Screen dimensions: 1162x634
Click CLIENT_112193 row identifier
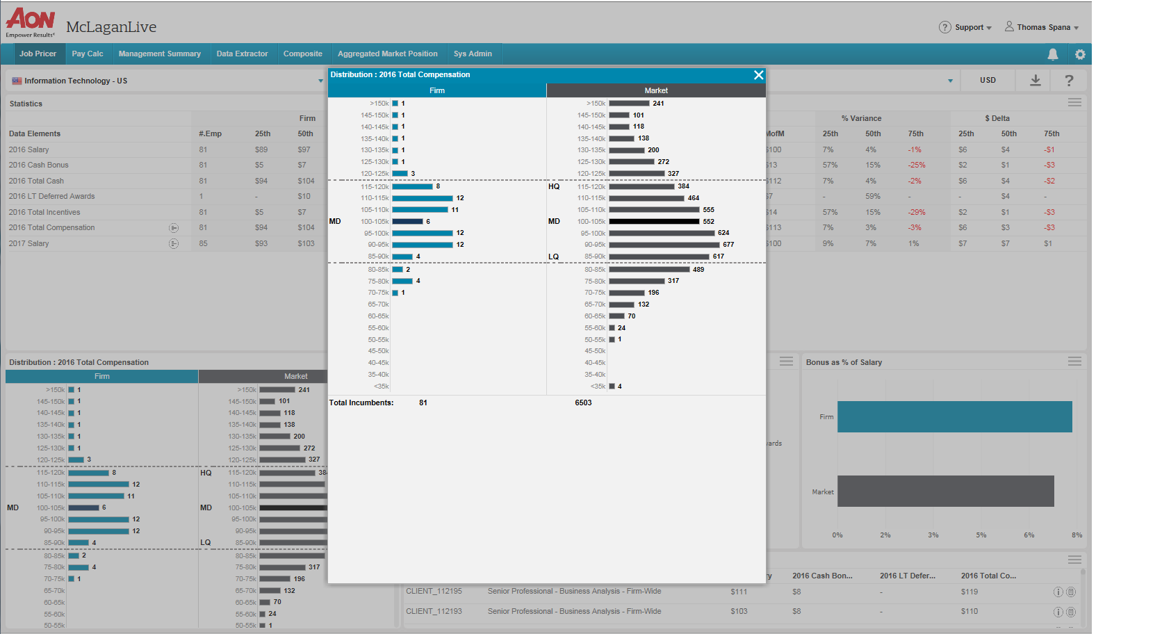pyautogui.click(x=434, y=611)
